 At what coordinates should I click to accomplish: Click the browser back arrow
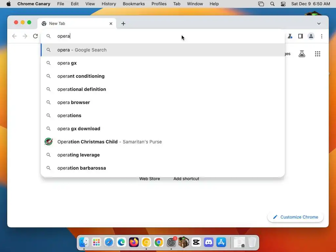(x=14, y=36)
